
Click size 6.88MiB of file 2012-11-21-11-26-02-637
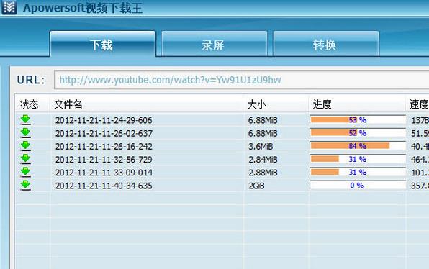(x=263, y=133)
